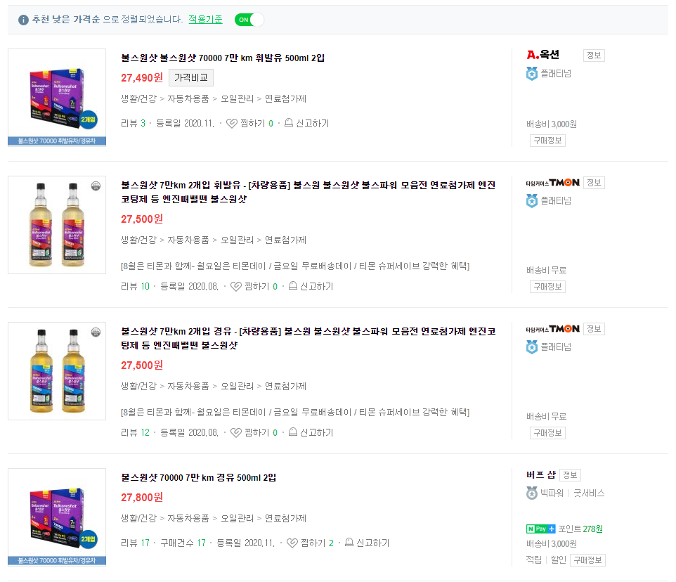Click the N Pay plus badge icon
The width and height of the screenshot is (676, 582).
[540, 529]
